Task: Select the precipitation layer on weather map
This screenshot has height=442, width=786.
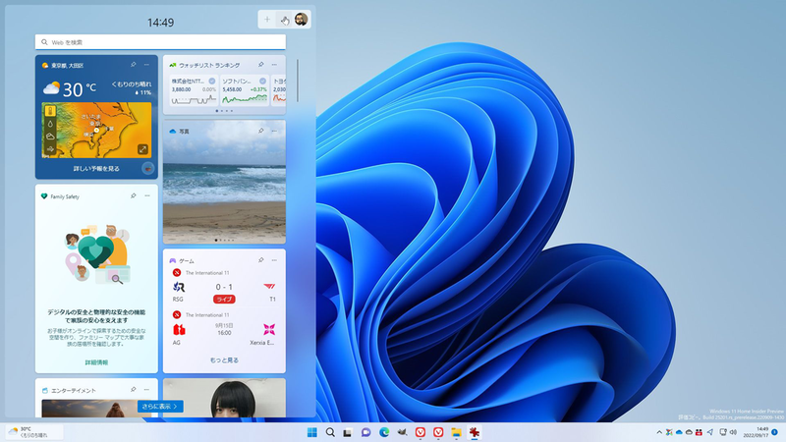Action: click(x=49, y=124)
